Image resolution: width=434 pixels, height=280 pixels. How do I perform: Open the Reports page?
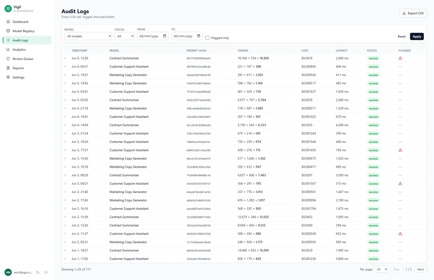click(x=27, y=68)
